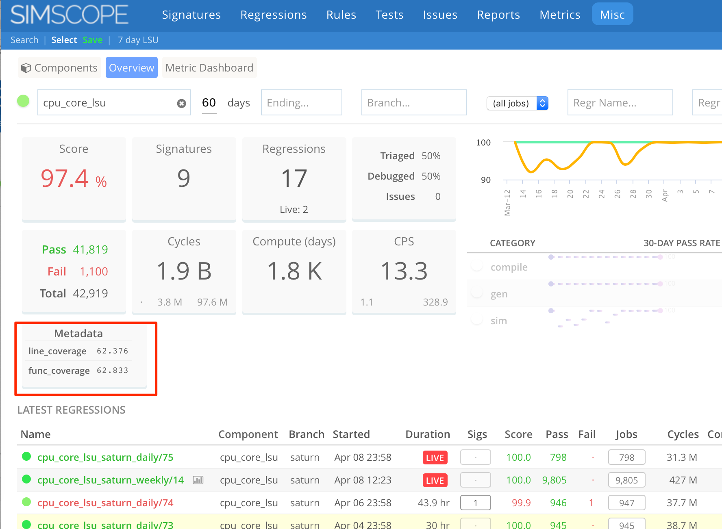Click the Components cube icon
The image size is (722, 529).
coord(26,68)
